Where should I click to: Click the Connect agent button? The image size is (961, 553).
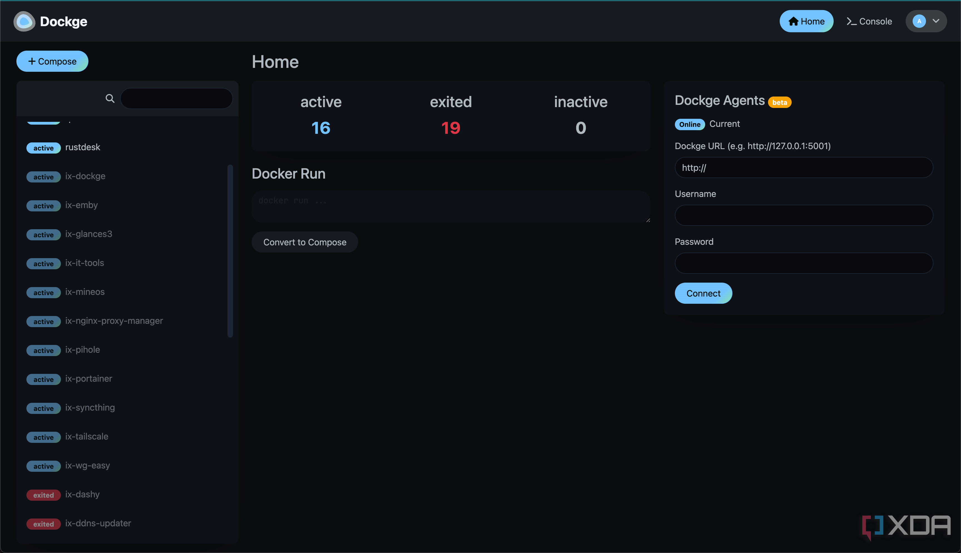[x=703, y=293]
